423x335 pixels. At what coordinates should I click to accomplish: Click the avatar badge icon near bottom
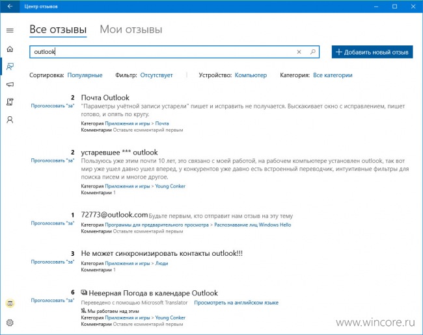point(10,304)
